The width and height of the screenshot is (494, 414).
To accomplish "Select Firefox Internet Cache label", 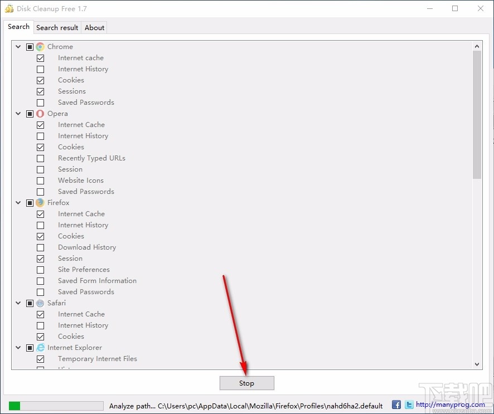I will pyautogui.click(x=81, y=214).
